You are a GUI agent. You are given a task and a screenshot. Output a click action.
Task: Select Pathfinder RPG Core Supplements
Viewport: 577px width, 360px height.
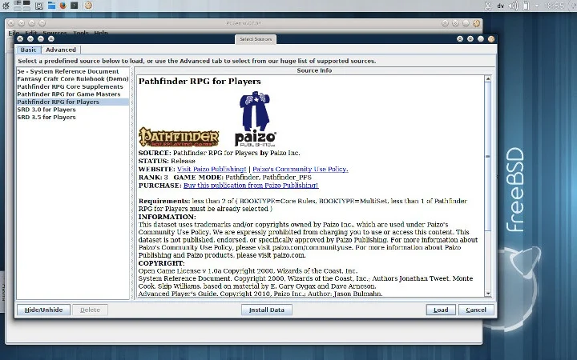(x=73, y=86)
